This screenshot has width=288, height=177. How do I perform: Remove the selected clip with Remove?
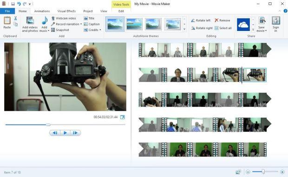click(223, 20)
